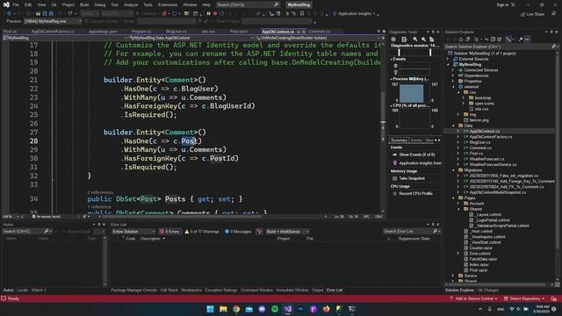Open Google Chrome from the taskbar
562x316 pixels.
click(236, 309)
